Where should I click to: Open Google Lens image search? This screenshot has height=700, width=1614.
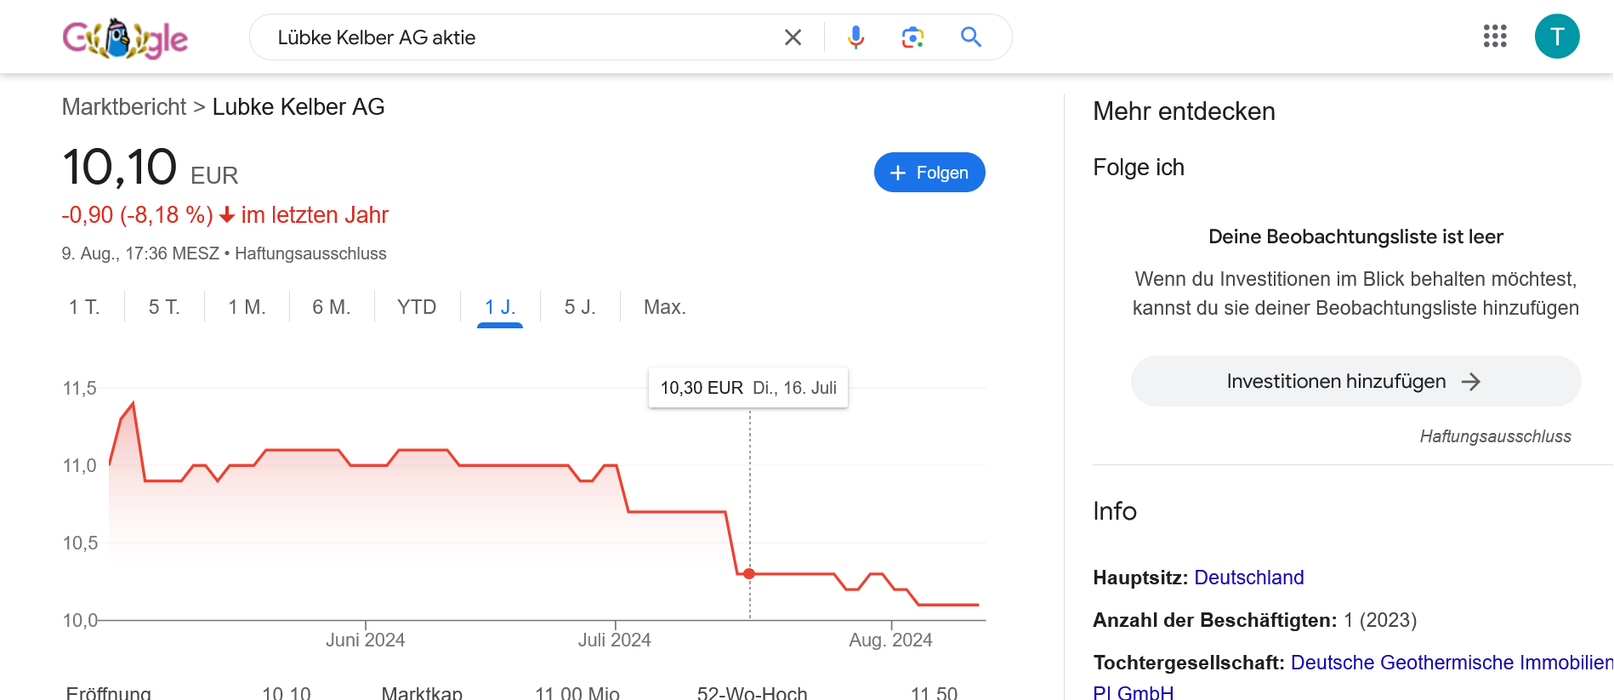coord(912,37)
